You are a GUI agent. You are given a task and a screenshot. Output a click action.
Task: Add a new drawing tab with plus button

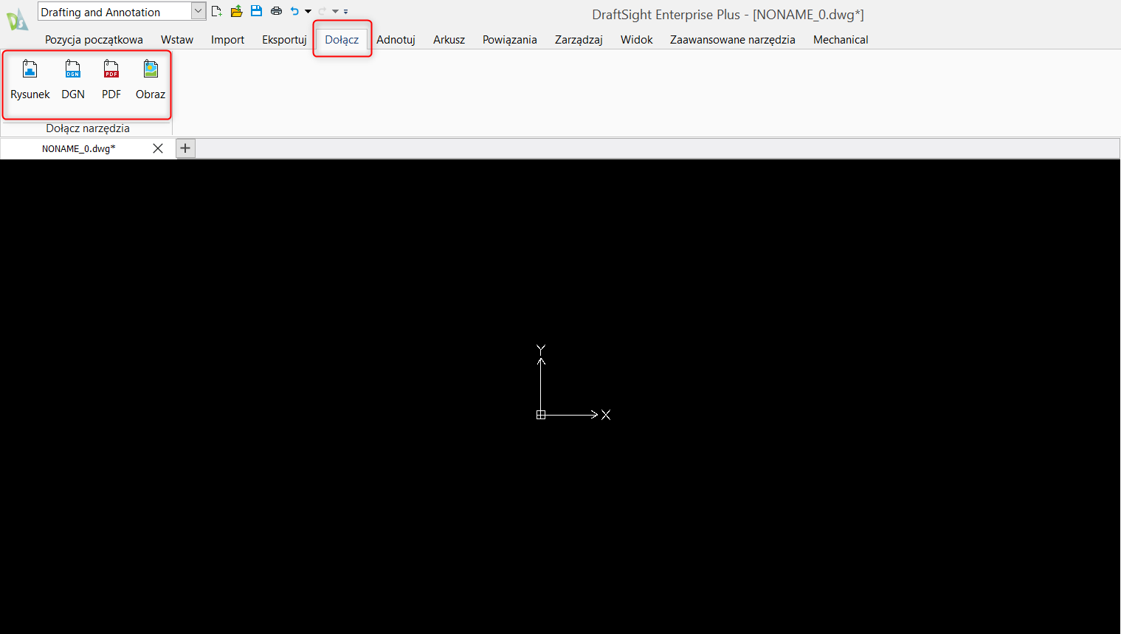tap(184, 148)
